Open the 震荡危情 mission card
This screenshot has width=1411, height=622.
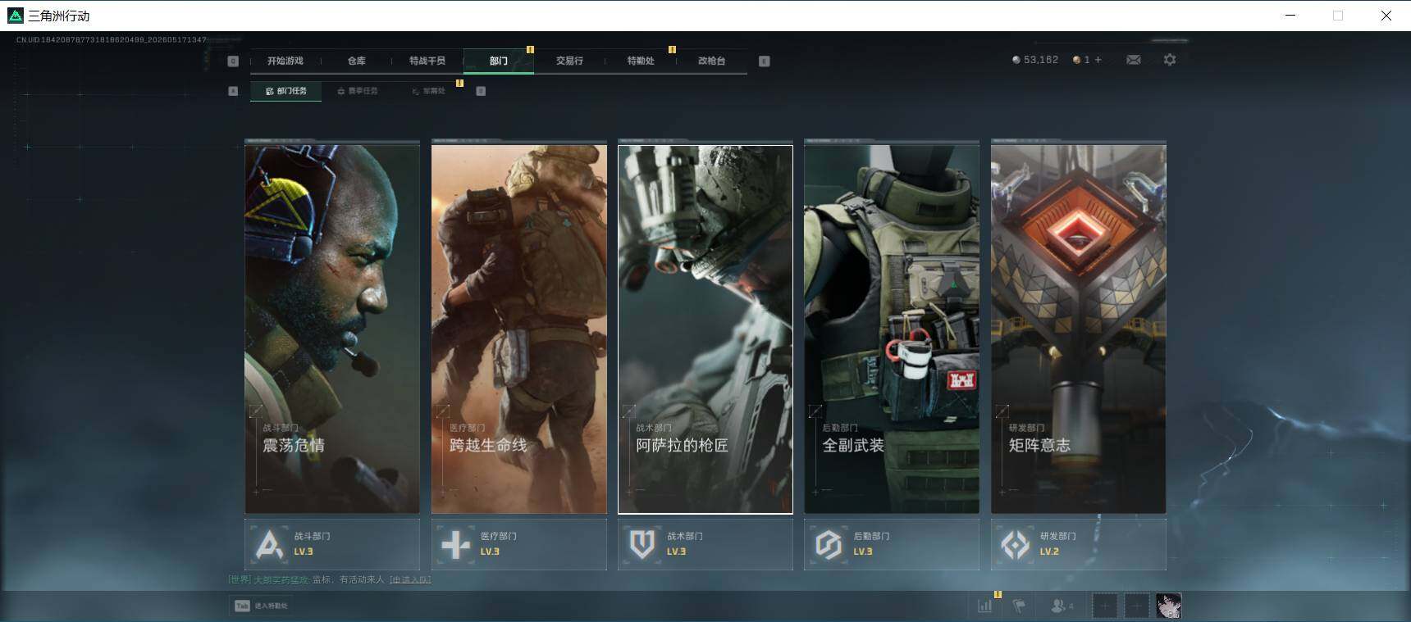(x=332, y=329)
